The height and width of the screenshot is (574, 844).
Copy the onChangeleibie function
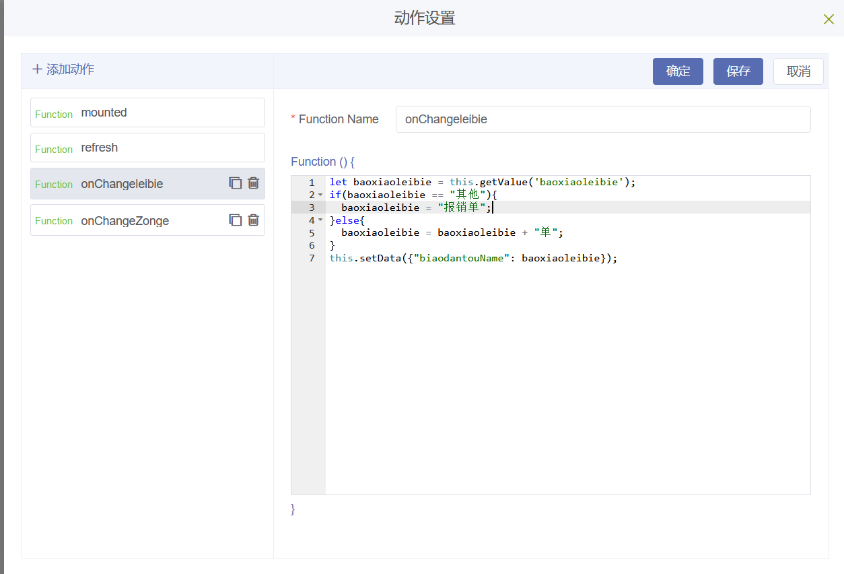point(235,183)
